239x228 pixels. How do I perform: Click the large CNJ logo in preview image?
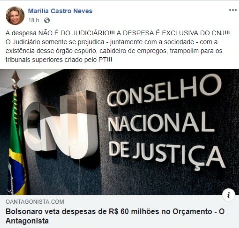tap(60, 125)
